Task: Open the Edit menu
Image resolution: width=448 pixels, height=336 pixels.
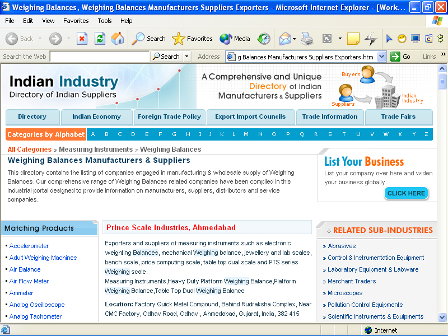Action: pos(28,21)
